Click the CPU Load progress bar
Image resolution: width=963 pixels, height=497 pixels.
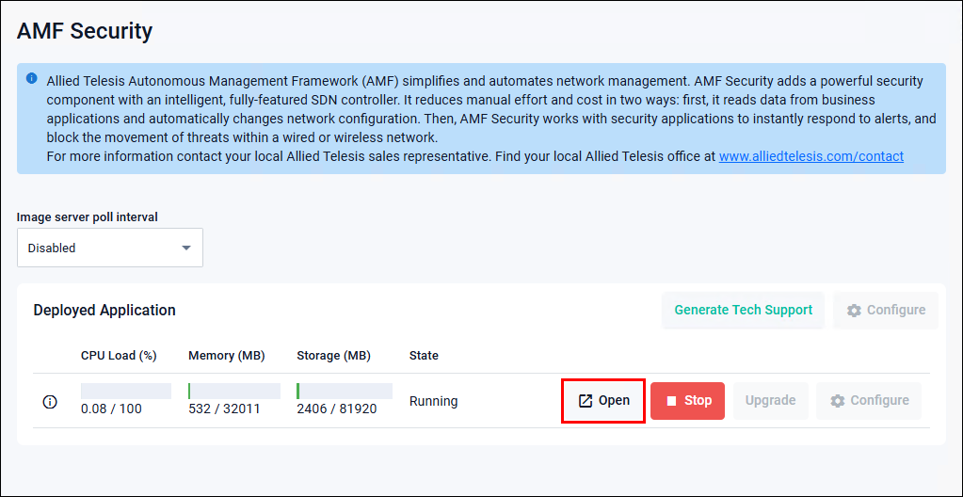coord(126,391)
